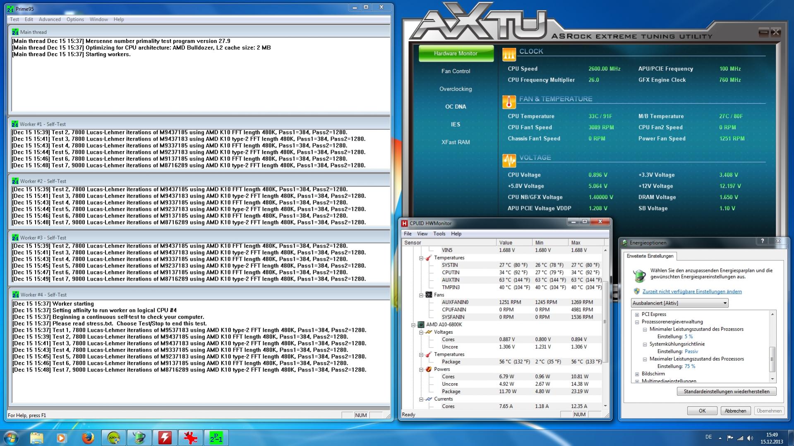The width and height of the screenshot is (794, 446).
Task: Click Standardeinstellungen wiederherstellen button
Action: [727, 391]
